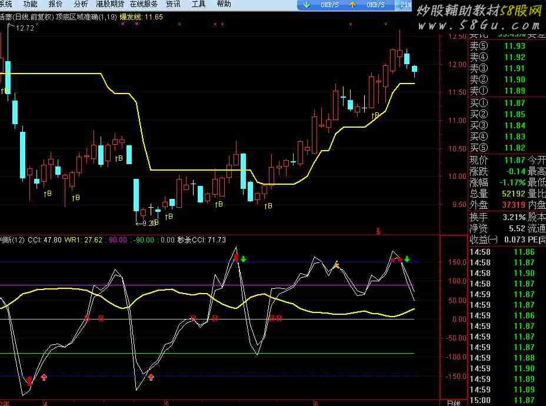
Task: Click the red up-arrow buy signal near -150 line
Action: point(44,377)
